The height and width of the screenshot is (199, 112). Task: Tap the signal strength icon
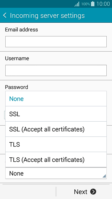point(77,4)
